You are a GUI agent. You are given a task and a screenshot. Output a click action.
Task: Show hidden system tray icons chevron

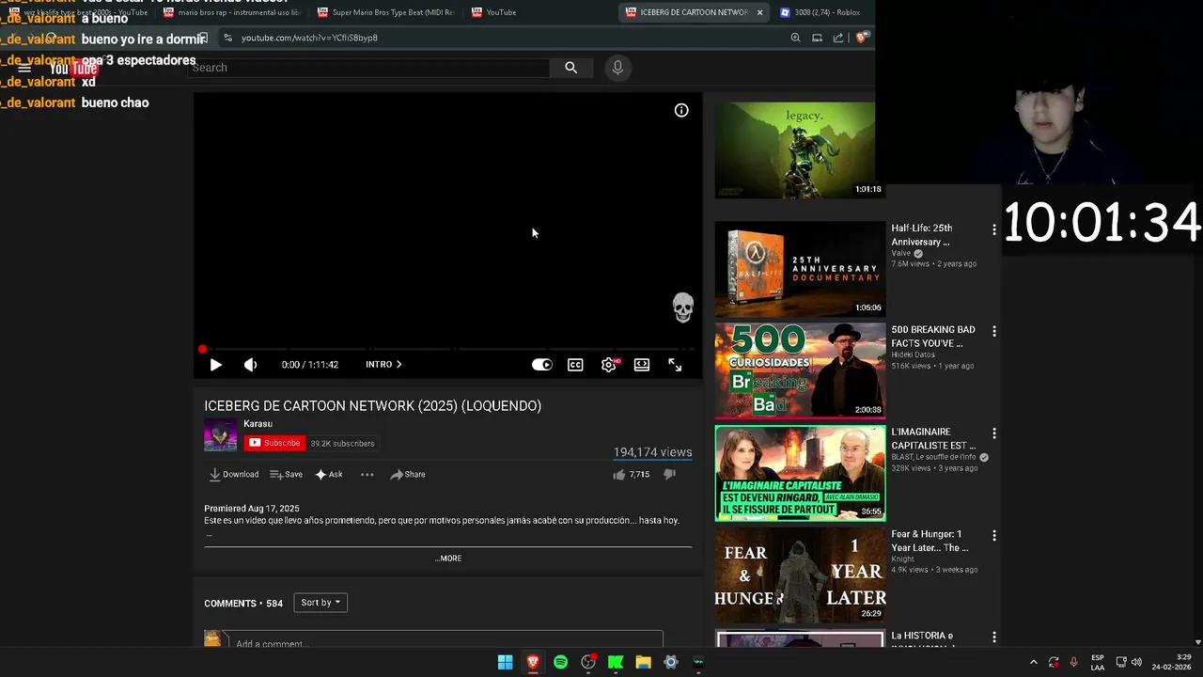click(1033, 662)
